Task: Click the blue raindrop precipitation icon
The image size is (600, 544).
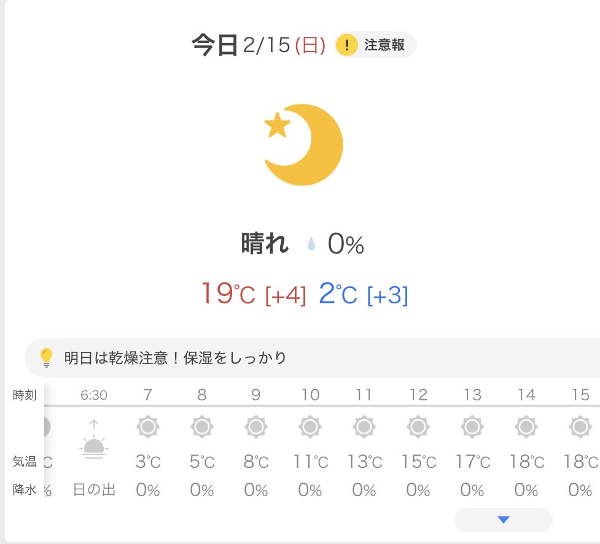Action: point(311,245)
